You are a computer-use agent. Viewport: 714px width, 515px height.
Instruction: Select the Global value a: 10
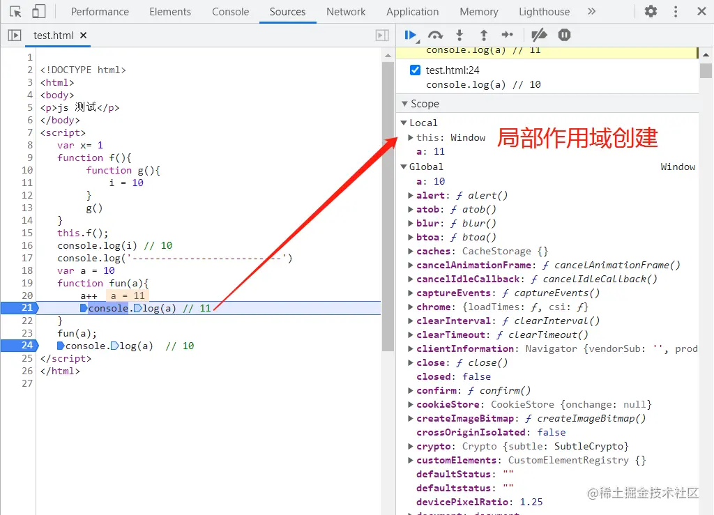pos(430,181)
